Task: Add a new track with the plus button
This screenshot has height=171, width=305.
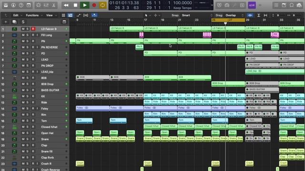Action: [x=6, y=22]
